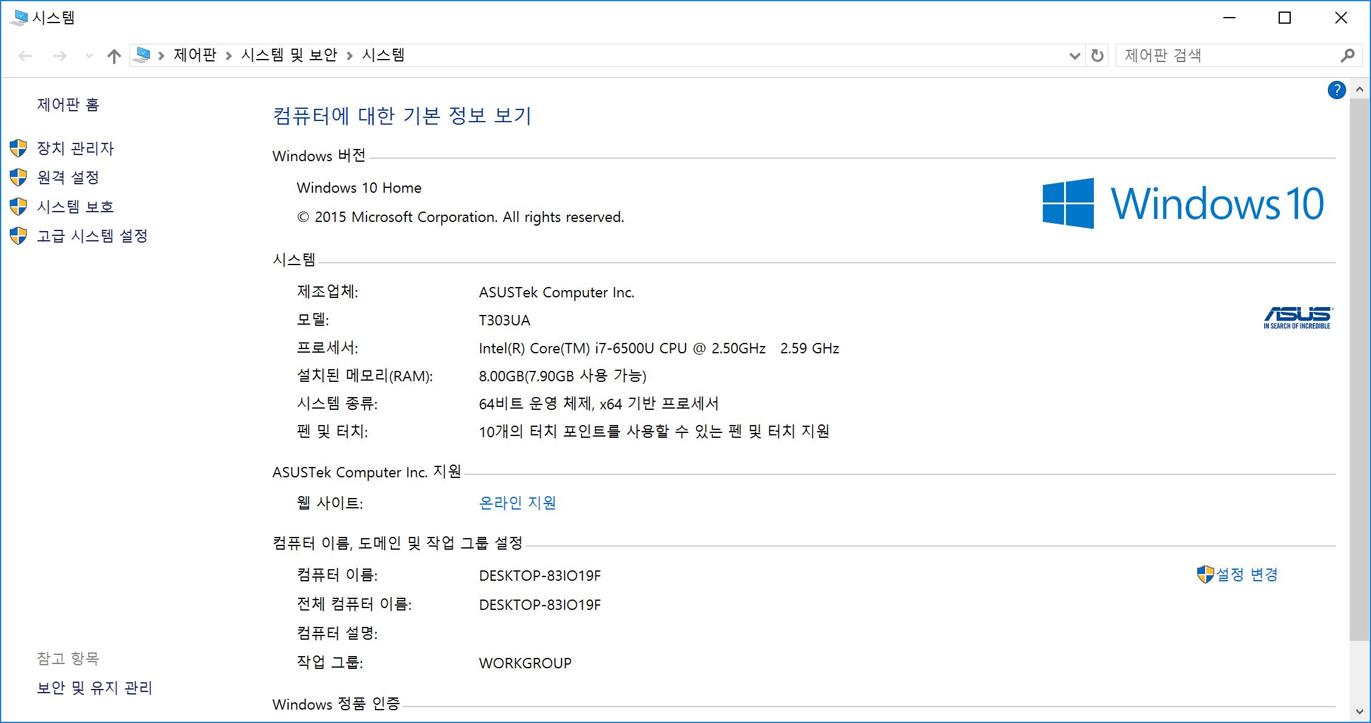
Task: Open the address bar history dropdown
Action: coord(1074,56)
